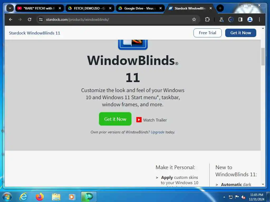Screen dimensions: 270x202
Task: Click the blue Get it Now header button
Action: click(x=240, y=33)
